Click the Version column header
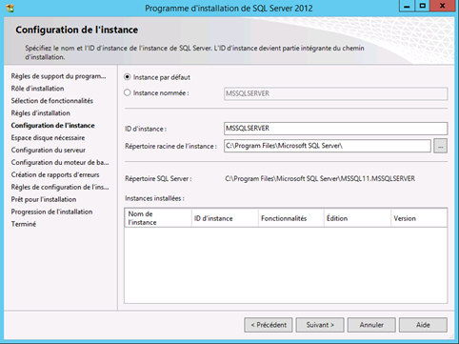Screen dimensions: 459x344 click(419, 218)
